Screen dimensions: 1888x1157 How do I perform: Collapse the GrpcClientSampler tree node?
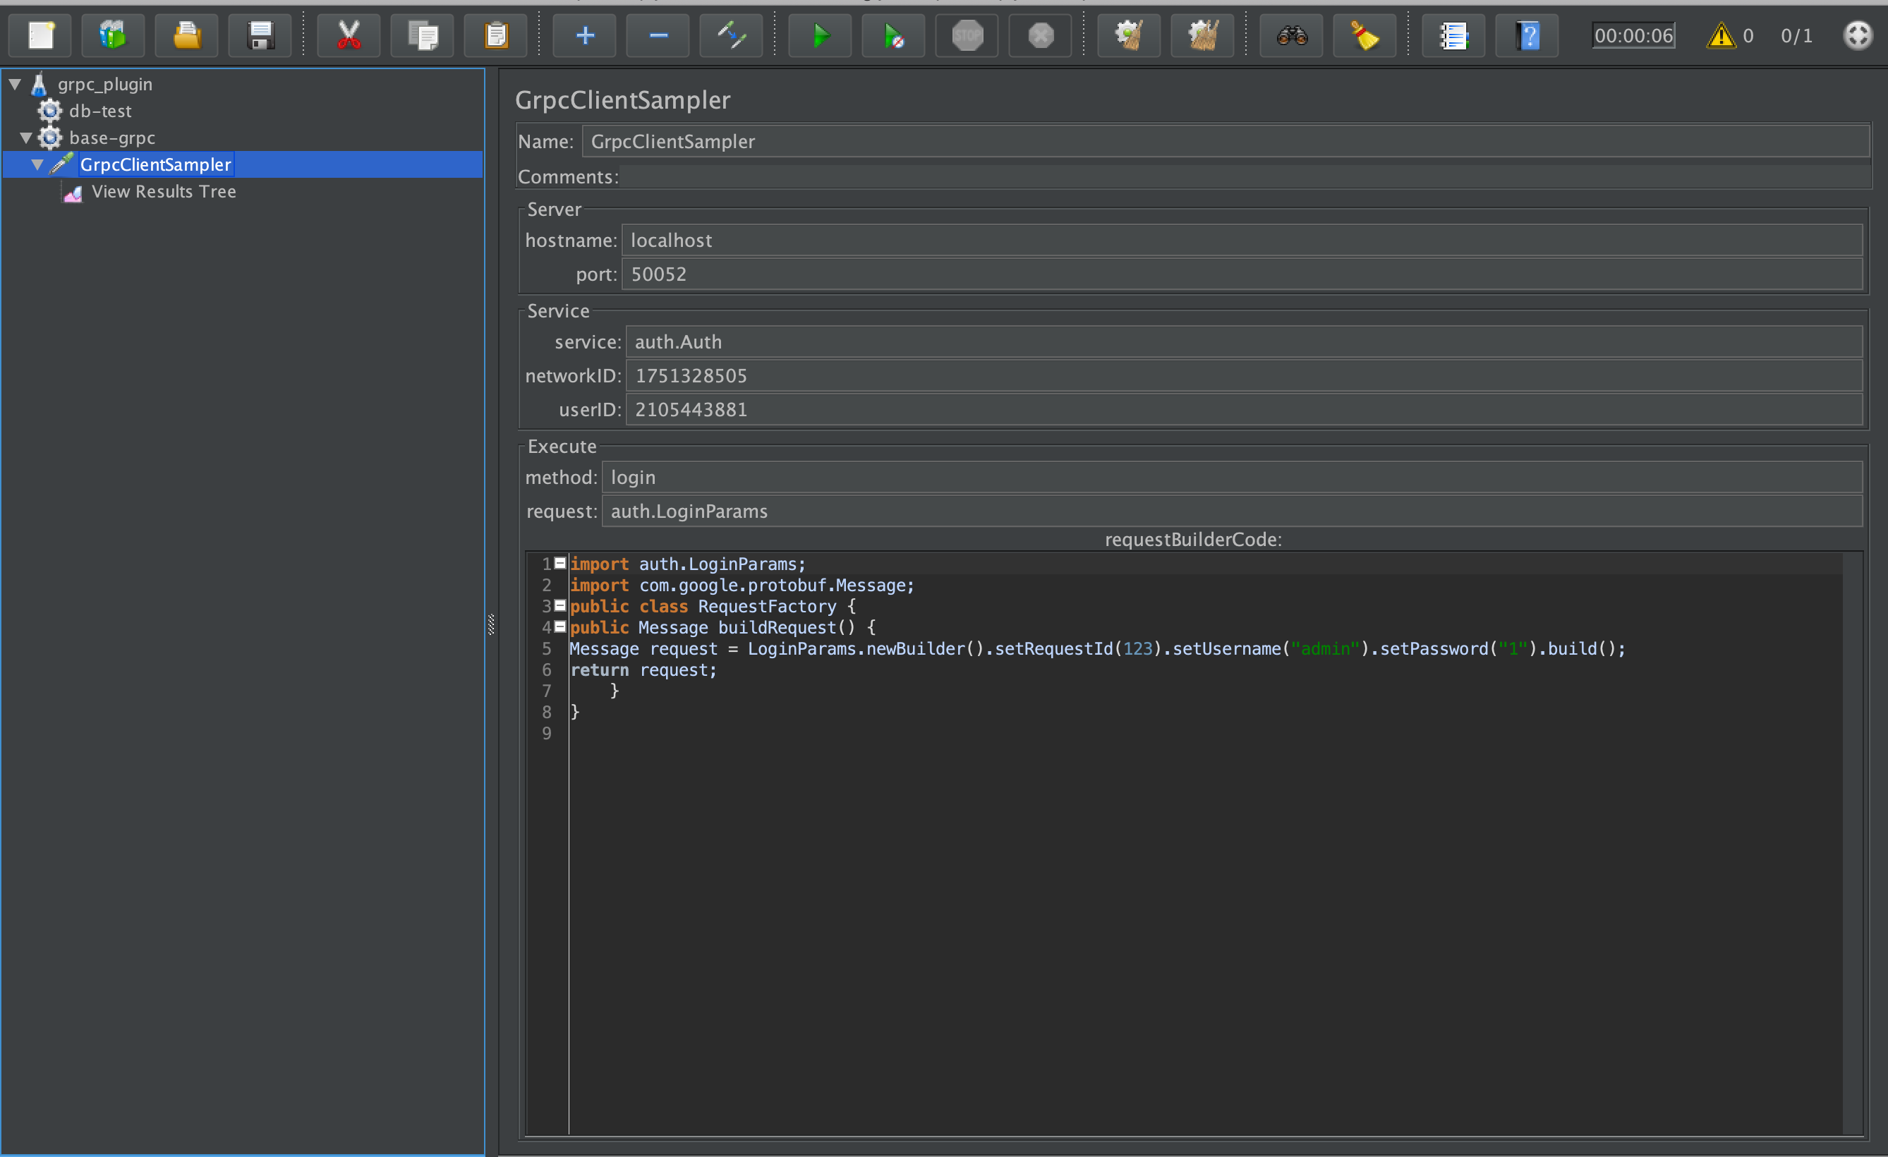click(37, 165)
